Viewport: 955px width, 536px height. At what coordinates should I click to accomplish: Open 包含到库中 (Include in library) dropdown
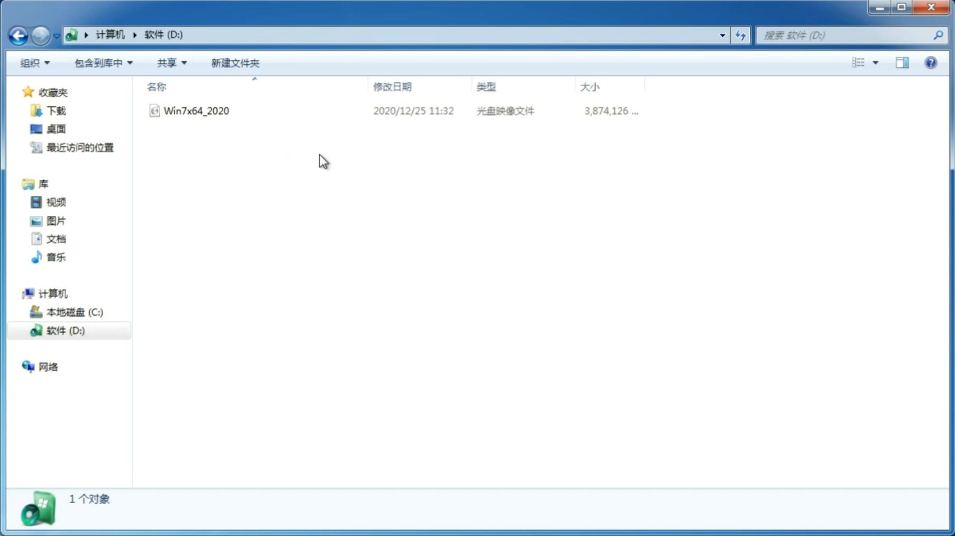pyautogui.click(x=102, y=62)
